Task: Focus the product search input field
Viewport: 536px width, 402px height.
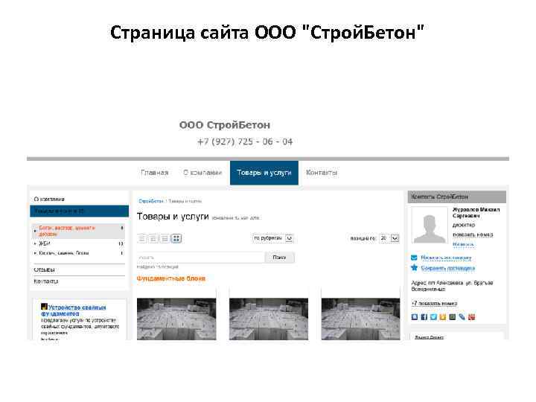Action: tap(201, 258)
